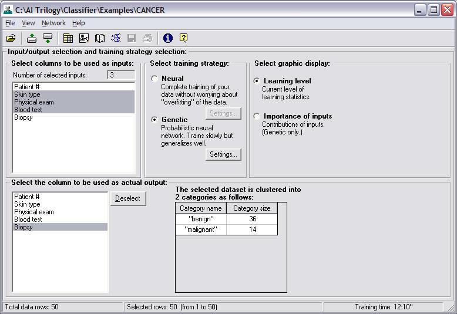Viewport: 457px width, 314px height.
Task: Open the Help menu
Action: click(78, 23)
